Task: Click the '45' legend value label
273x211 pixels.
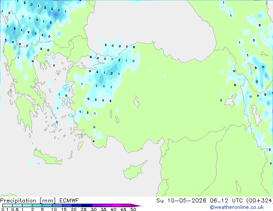Action: pos(123,209)
